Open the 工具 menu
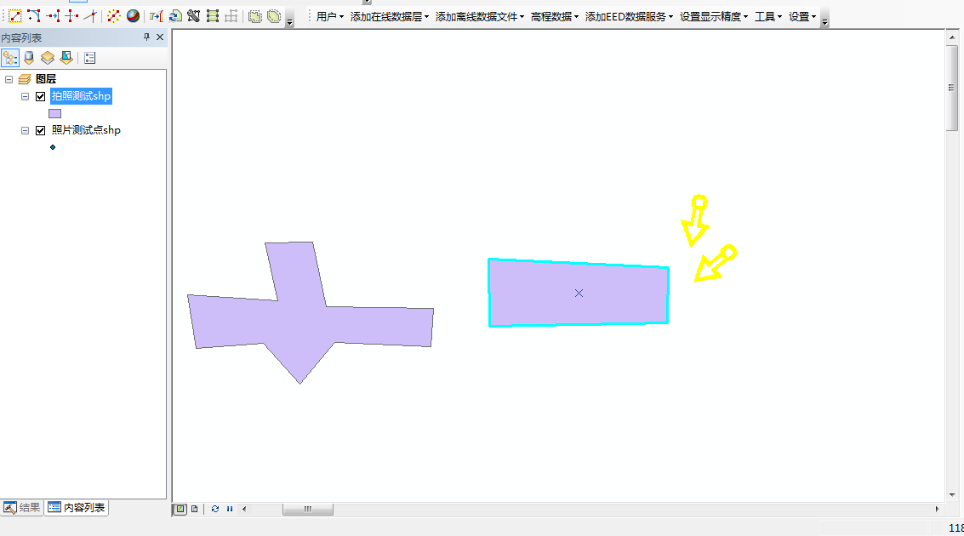This screenshot has height=536, width=964. [x=767, y=16]
